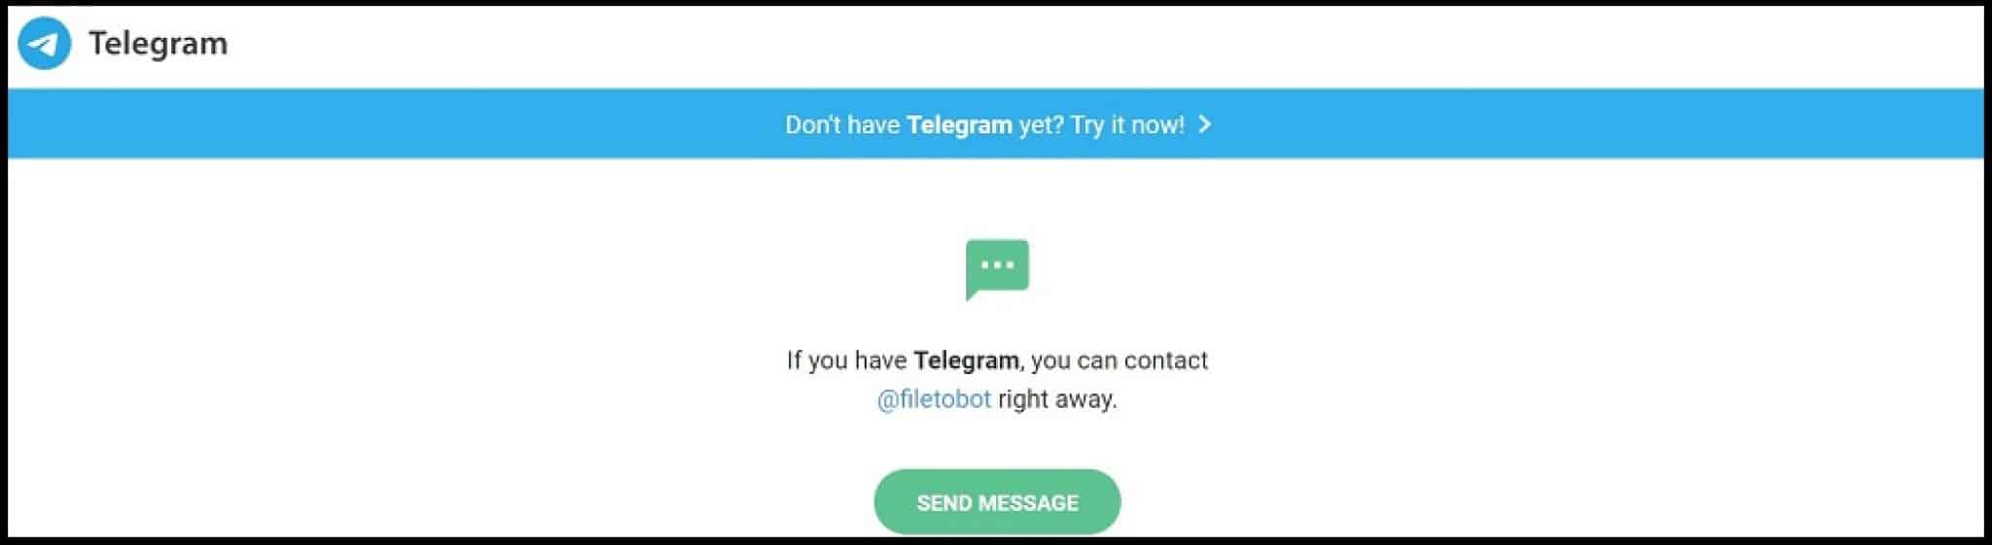Click the three dots inside the chat bubble
Viewport: 1992px width, 545px height.
997,264
